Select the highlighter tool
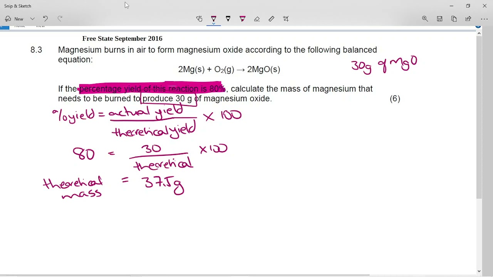The height and width of the screenshot is (277, 493). tap(242, 19)
